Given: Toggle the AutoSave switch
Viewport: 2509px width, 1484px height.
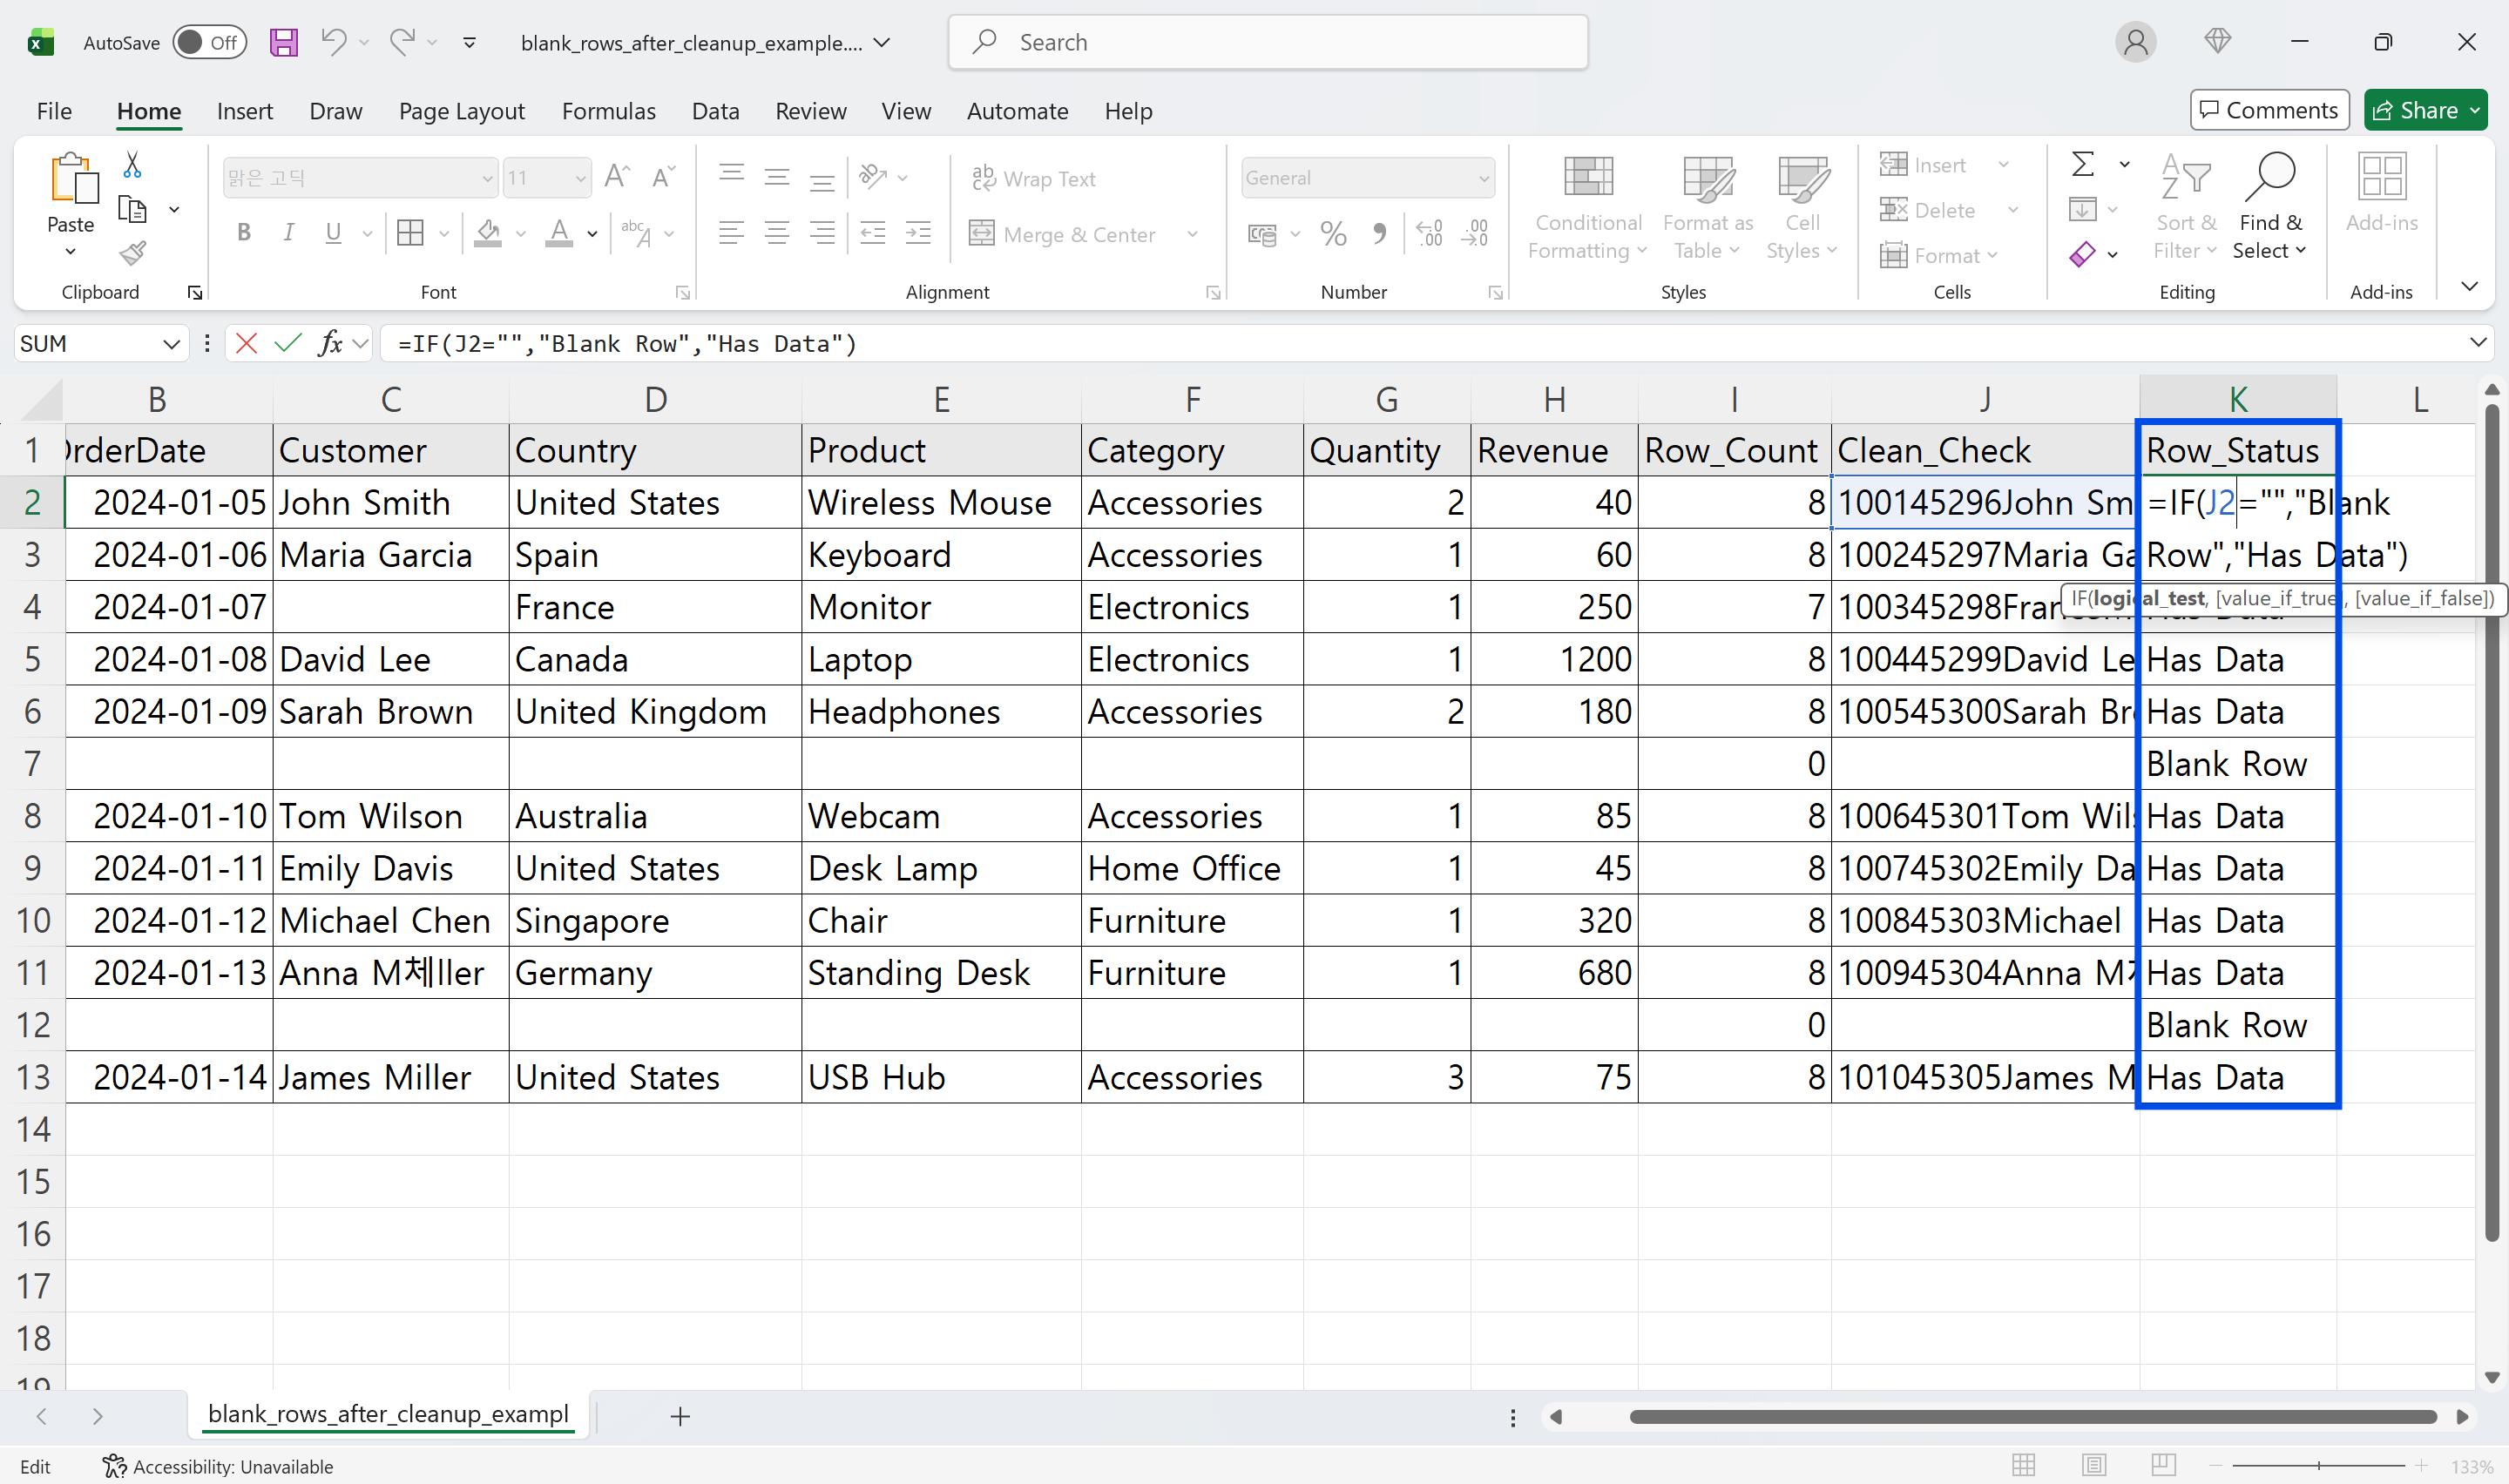Looking at the screenshot, I should pos(209,42).
